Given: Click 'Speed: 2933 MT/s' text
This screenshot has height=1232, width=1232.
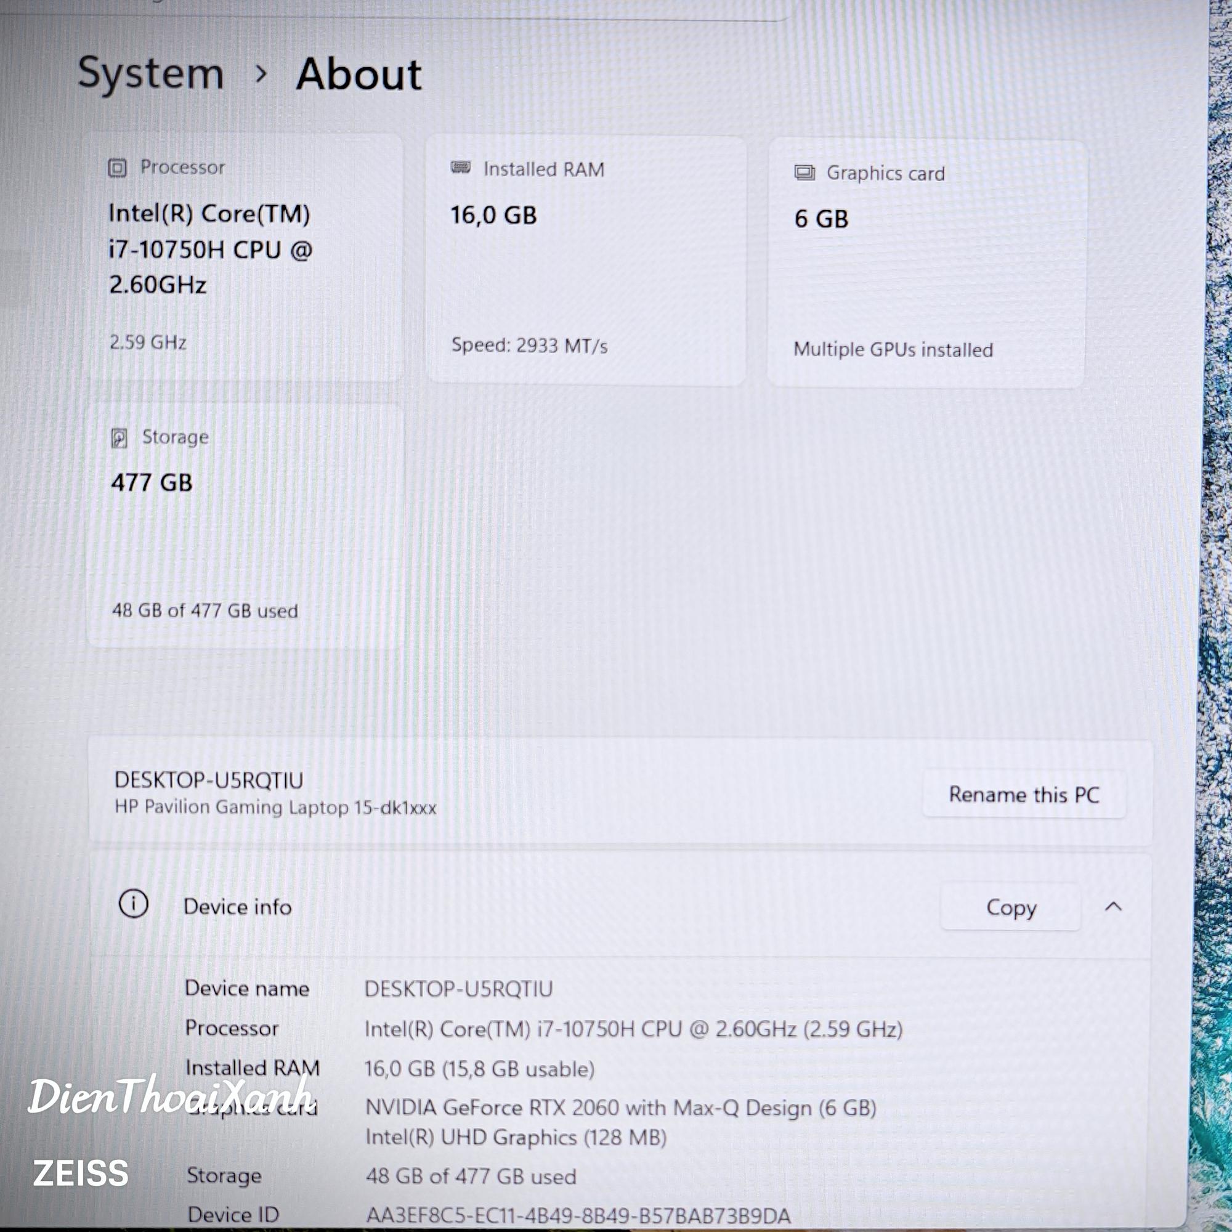Looking at the screenshot, I should coord(529,346).
